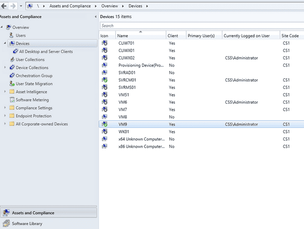Screen dimensions: 304x229
Task: Click the device icon for SVRCM01
Action: coord(105,80)
